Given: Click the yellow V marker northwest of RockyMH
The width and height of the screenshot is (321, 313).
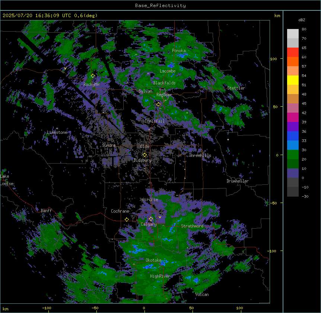Looking at the screenshot, I should tap(65, 68).
